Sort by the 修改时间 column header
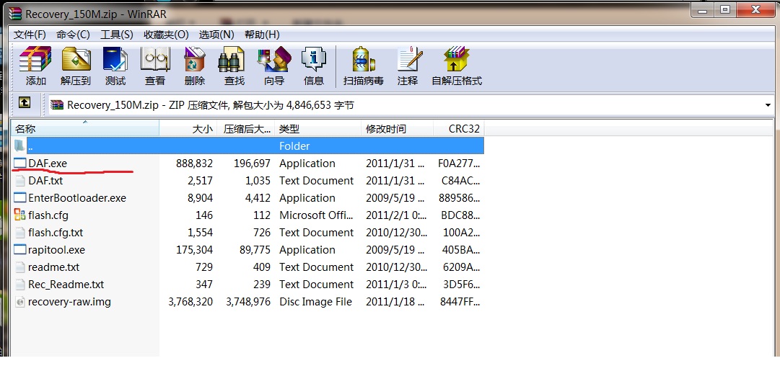The image size is (780, 389). pos(397,129)
